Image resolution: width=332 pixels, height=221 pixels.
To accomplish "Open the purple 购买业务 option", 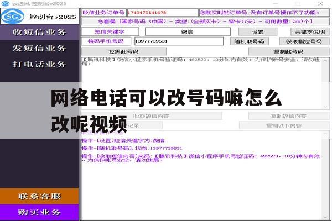I will (x=39, y=212).
